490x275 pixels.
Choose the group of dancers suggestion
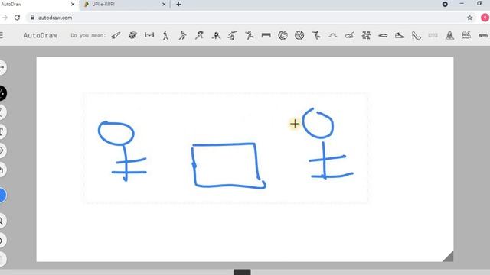(366, 36)
